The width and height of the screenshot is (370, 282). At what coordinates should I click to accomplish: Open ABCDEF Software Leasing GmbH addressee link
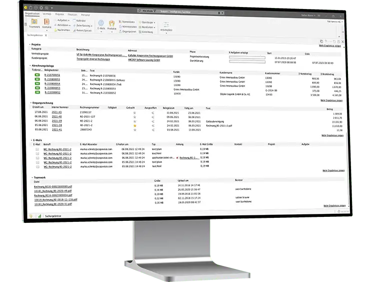click(x=144, y=60)
